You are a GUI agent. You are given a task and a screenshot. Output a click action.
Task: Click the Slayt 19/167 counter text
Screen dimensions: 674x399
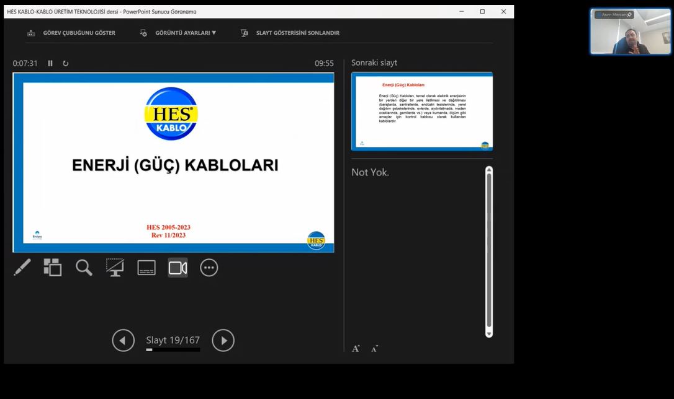[173, 340]
